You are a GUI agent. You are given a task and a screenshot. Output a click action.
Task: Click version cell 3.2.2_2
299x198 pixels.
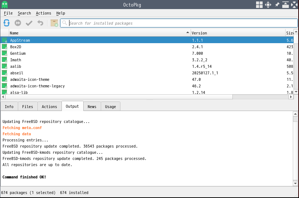[x=199, y=60]
